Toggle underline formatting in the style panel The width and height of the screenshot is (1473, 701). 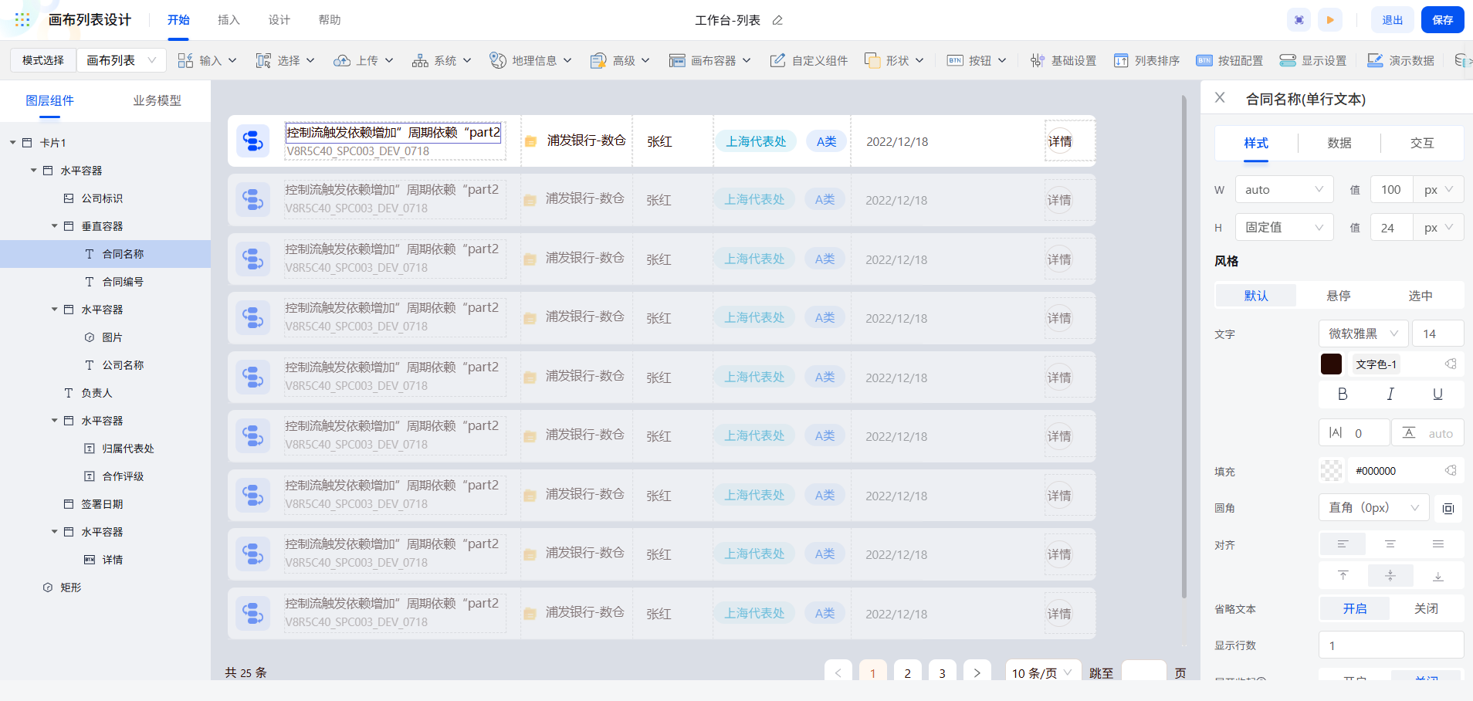1437,394
